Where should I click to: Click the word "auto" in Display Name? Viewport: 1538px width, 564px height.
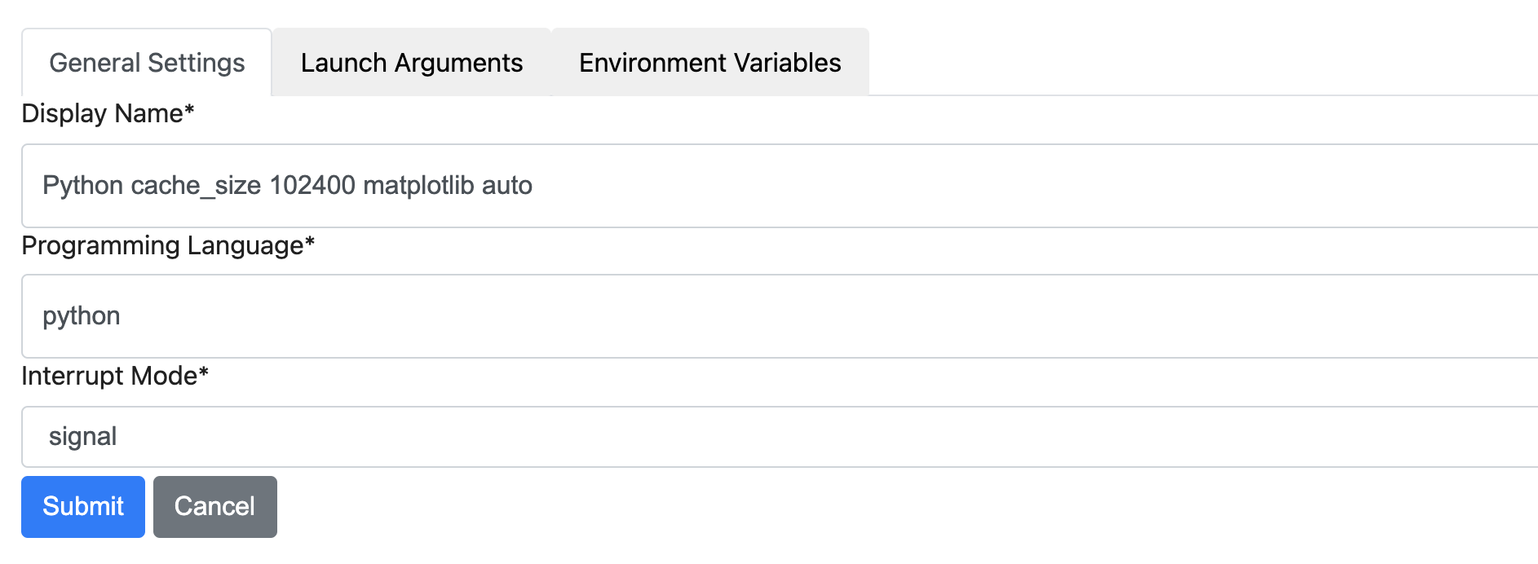pyautogui.click(x=506, y=186)
